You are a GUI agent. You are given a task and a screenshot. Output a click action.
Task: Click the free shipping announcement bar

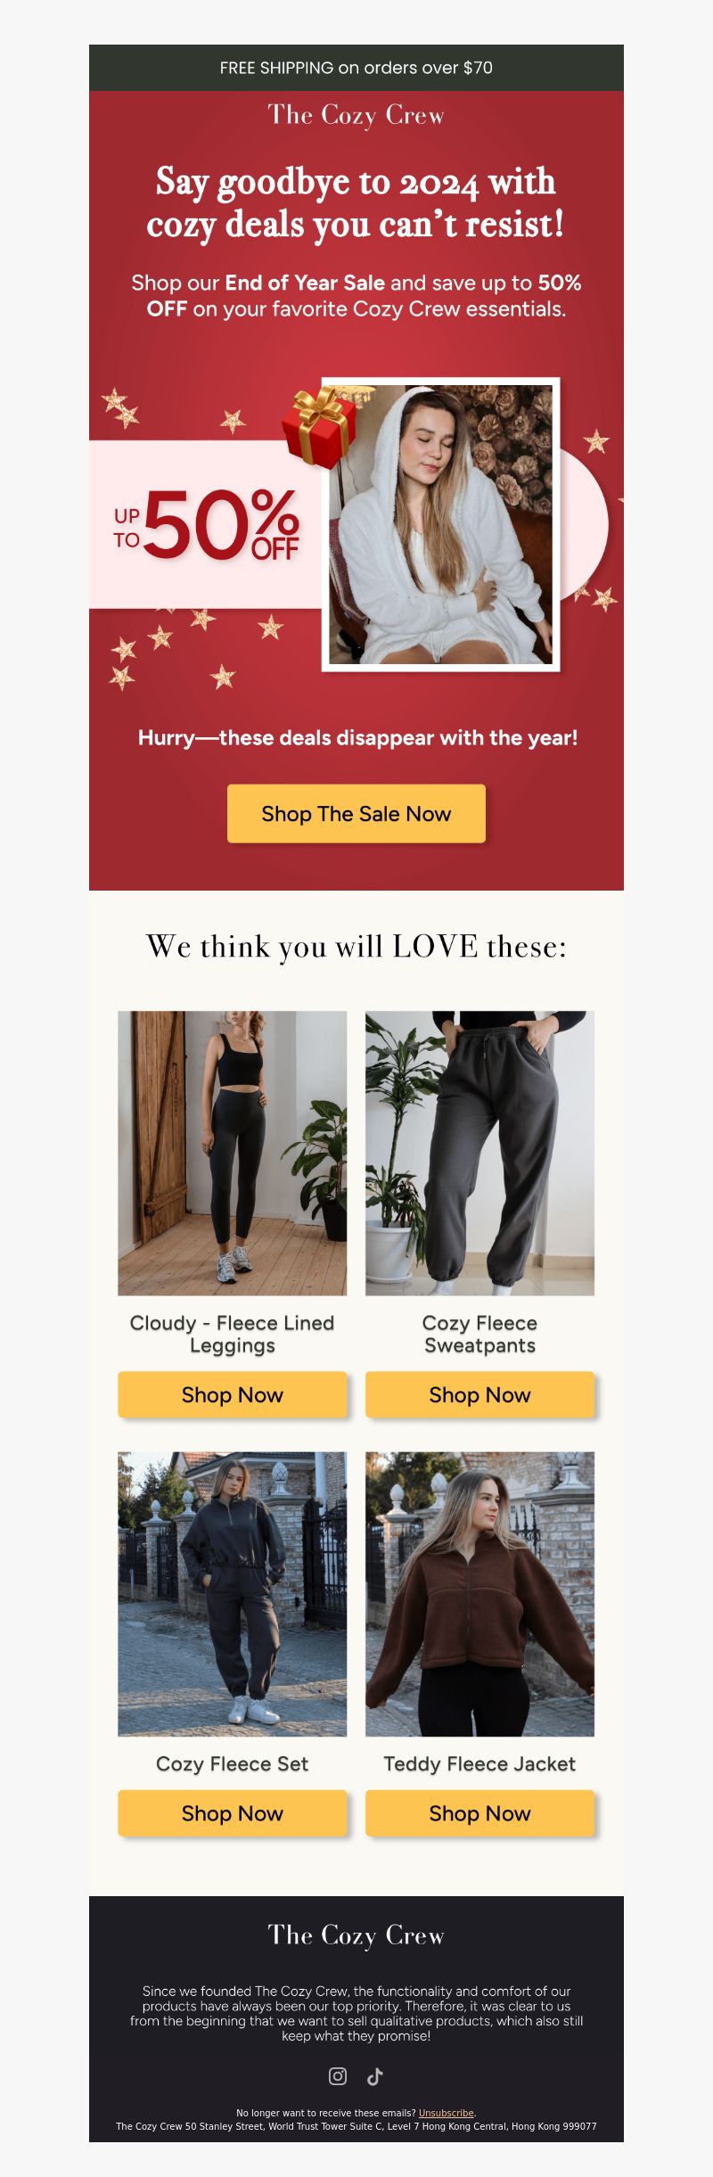[356, 68]
